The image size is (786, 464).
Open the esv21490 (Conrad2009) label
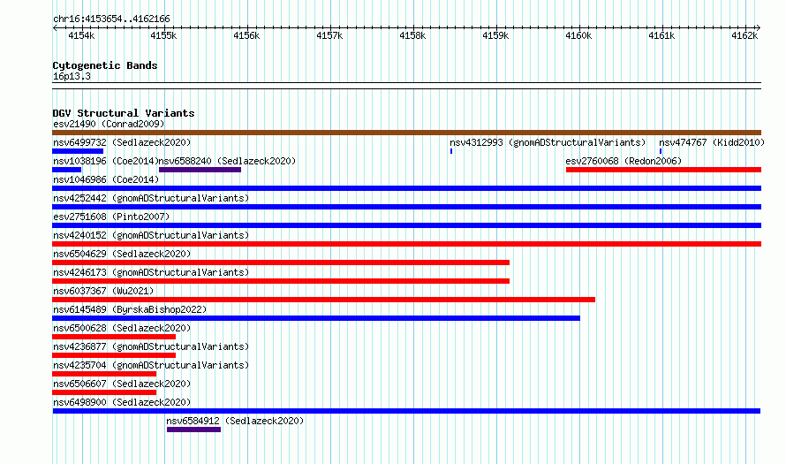(x=109, y=124)
